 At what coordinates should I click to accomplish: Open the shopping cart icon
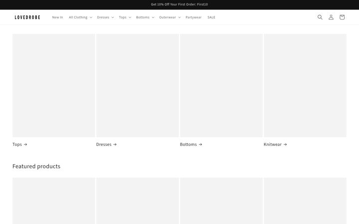coord(342,17)
